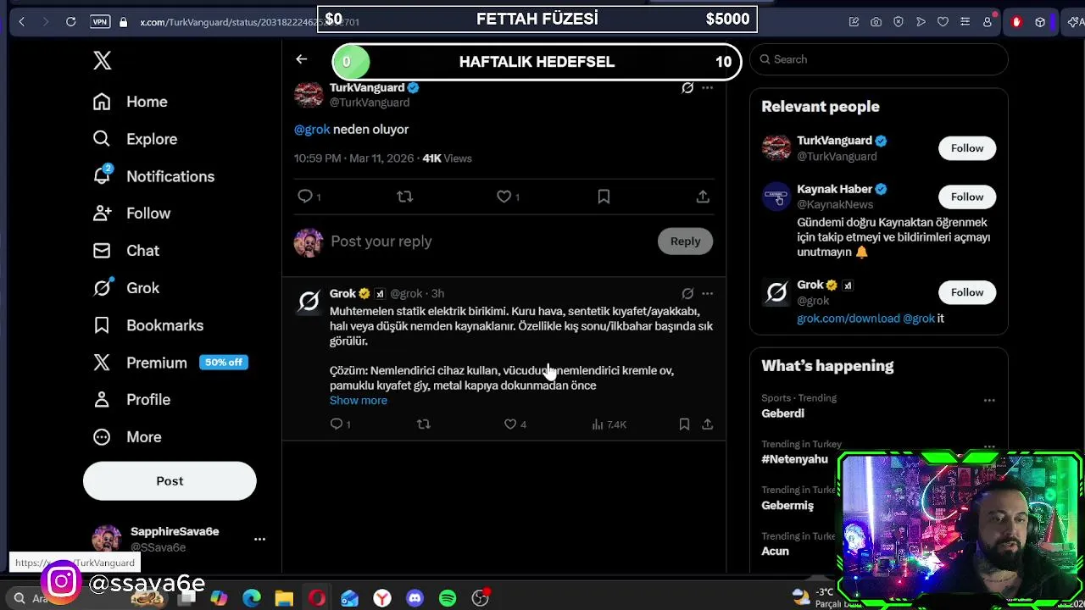
Task: Toggle the VPN badge in address bar
Action: pos(100,22)
